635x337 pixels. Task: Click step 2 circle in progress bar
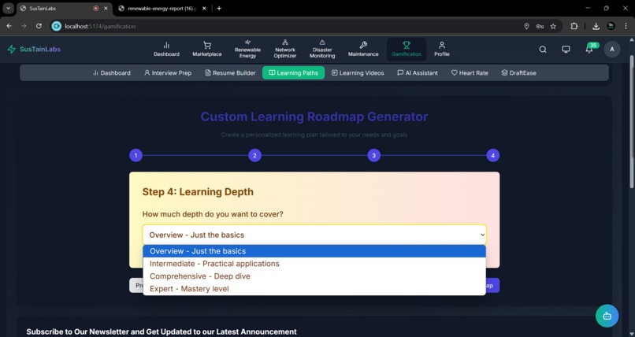coord(254,155)
